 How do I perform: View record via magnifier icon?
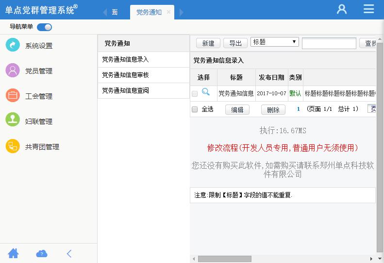point(205,92)
